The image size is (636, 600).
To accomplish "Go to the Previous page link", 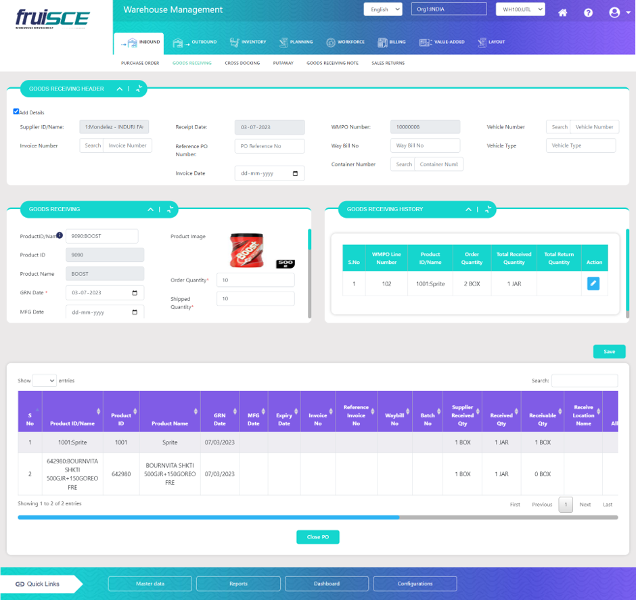I will pyautogui.click(x=542, y=505).
